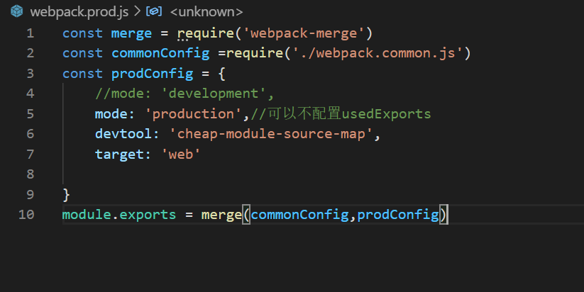Expand the breadcrumb chevron after webpack.prod.js
This screenshot has width=584, height=292.
coord(137,11)
